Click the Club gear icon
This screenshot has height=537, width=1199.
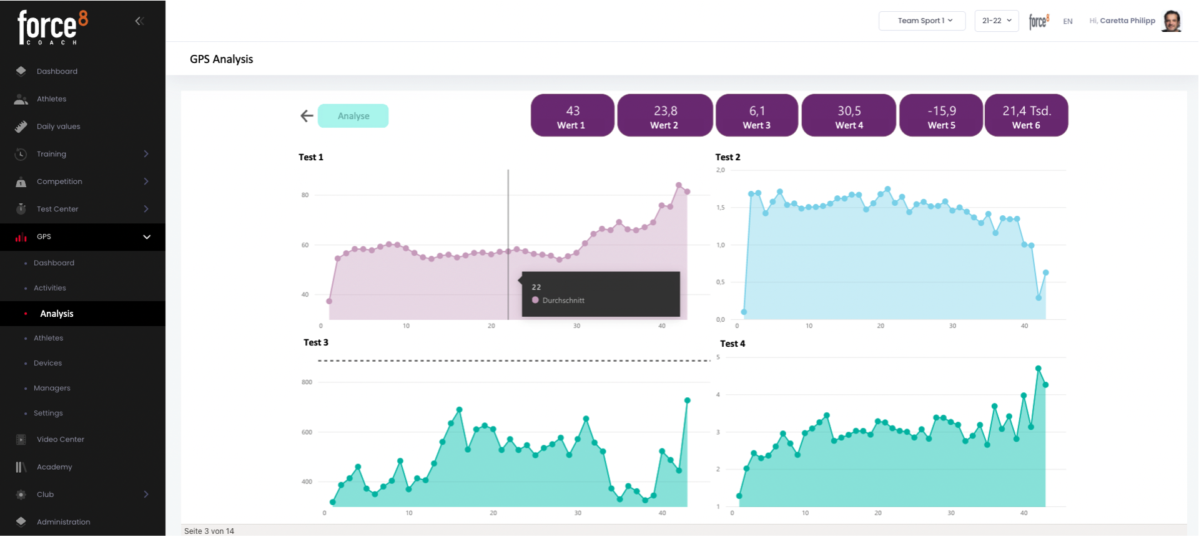[x=21, y=495]
